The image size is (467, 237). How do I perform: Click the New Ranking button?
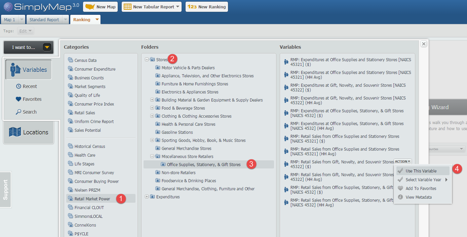click(x=207, y=7)
